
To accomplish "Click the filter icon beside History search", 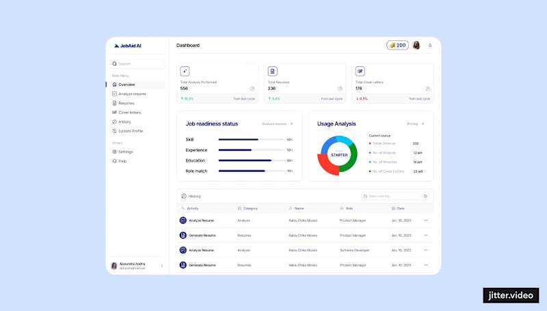I will [425, 196].
